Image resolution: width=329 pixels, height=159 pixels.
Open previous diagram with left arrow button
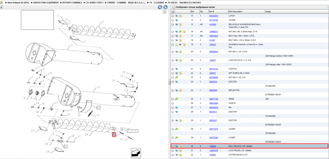click(160, 7)
